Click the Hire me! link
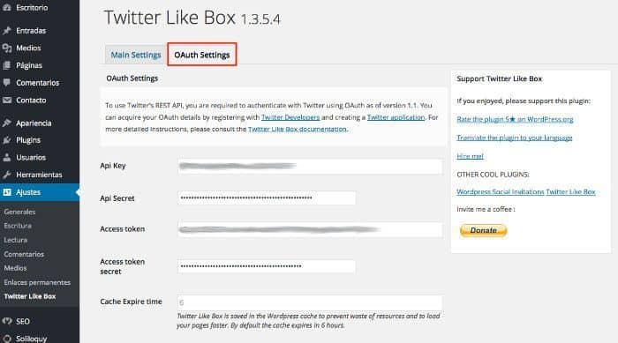Image resolution: width=618 pixels, height=343 pixels. [x=470, y=156]
